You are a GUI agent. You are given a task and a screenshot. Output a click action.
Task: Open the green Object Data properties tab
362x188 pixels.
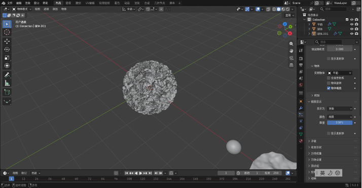click(x=301, y=134)
